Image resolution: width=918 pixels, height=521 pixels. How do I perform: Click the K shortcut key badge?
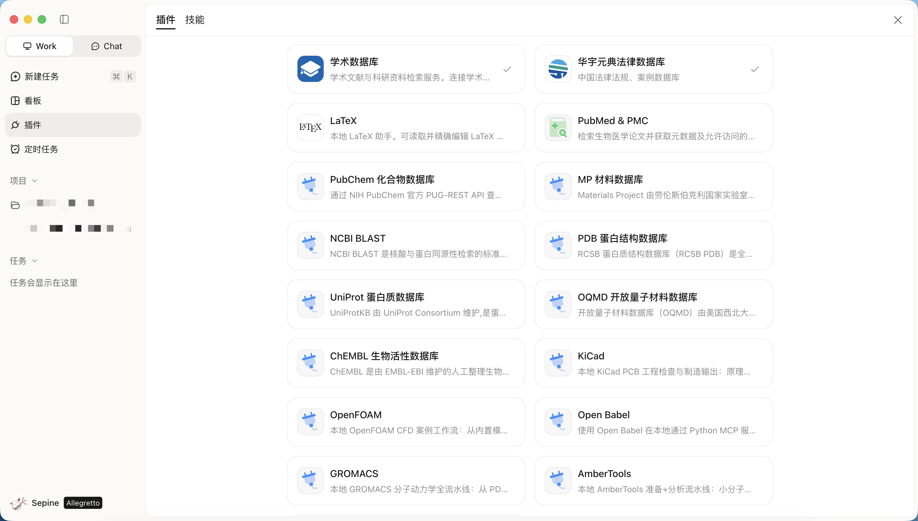130,77
